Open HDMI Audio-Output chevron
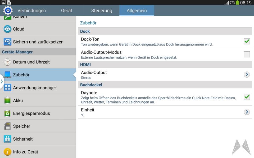Viewport: 254px width, 158px height. 247,75
